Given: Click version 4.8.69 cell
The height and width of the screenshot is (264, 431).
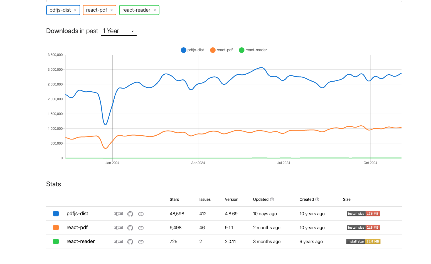Looking at the screenshot, I should [x=231, y=214].
